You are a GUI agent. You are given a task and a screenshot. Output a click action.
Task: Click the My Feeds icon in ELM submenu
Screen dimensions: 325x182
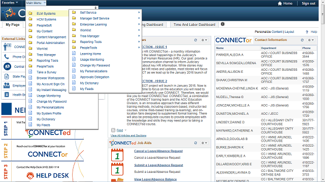(x=74, y=88)
